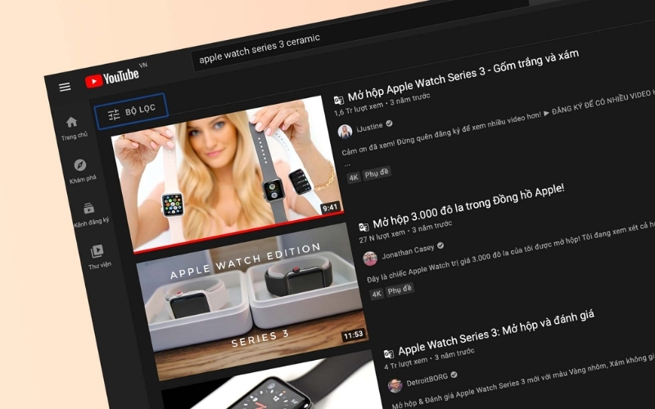Open title Mở hộp Apple Watch Series 3 - Gốm trắng và xám
Viewport: 655px width, 409px height.
(463, 75)
